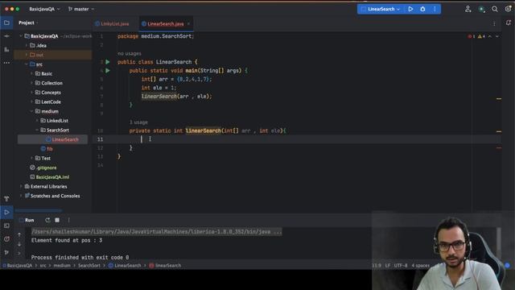Select the Run panel tab

pos(30,220)
